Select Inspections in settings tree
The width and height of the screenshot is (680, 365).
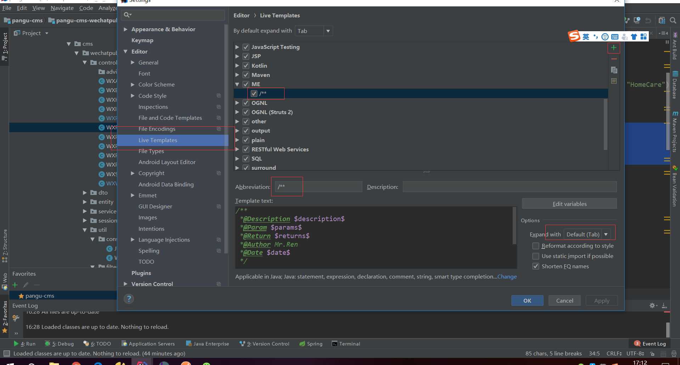(153, 107)
